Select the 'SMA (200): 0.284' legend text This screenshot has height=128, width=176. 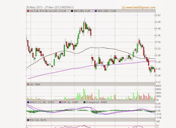click(107, 11)
